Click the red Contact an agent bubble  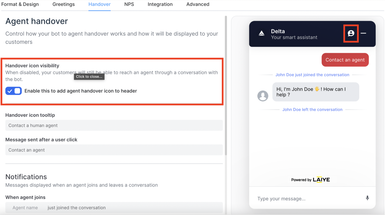coord(345,60)
